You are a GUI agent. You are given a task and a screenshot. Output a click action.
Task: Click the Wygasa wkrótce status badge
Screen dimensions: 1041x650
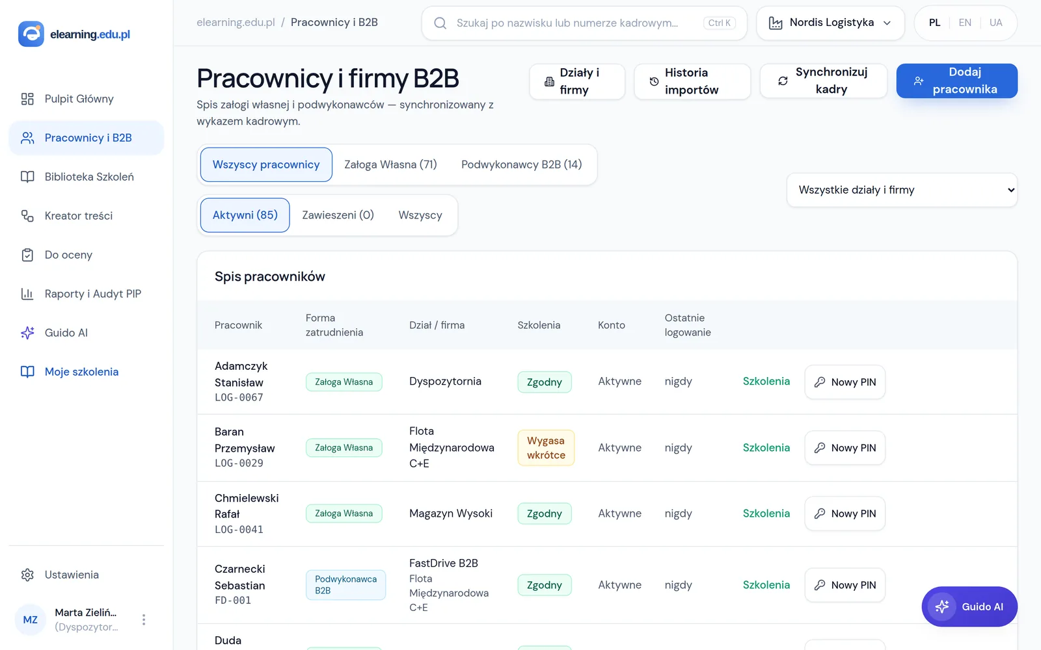click(546, 448)
